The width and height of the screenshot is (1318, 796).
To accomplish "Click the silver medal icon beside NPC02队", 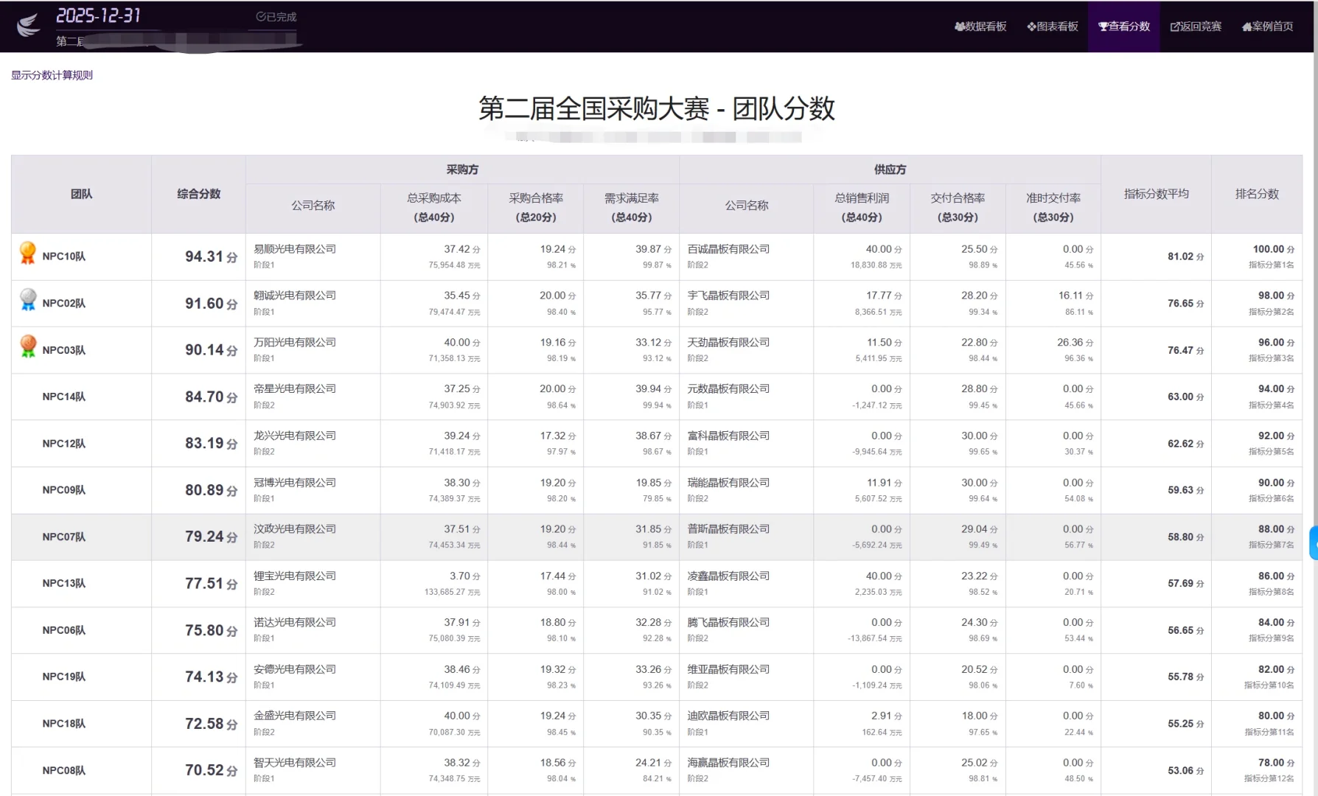I will [x=27, y=299].
